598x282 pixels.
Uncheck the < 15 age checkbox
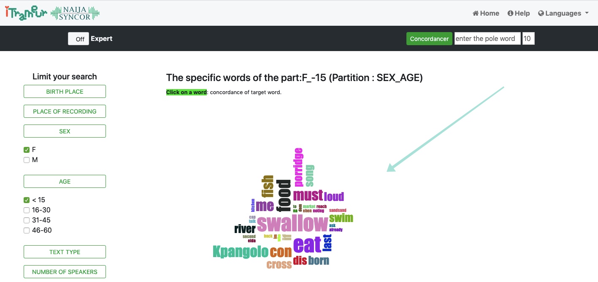[27, 200]
